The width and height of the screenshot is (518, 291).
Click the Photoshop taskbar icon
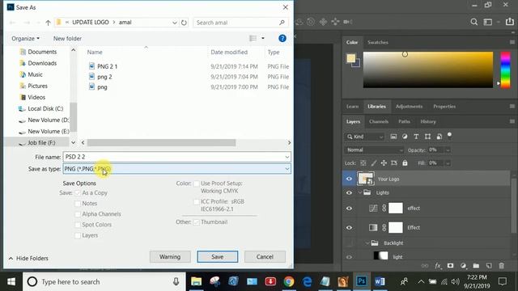pyautogui.click(x=361, y=281)
